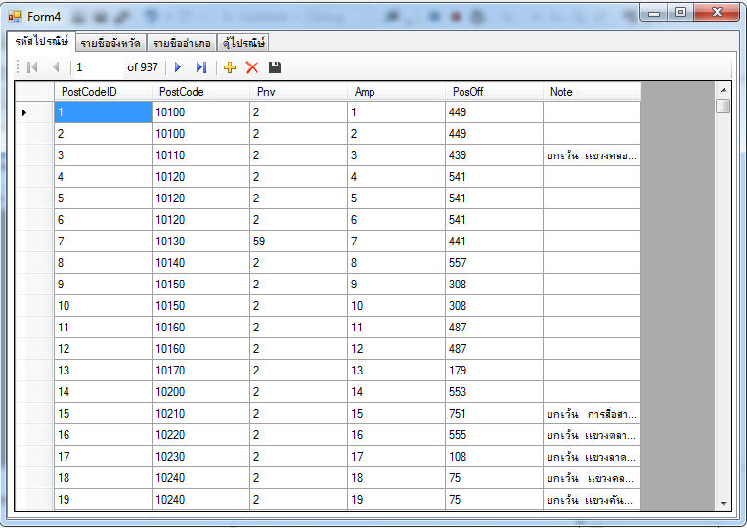Save data using the floppy disk icon
Viewport: 747px width, 528px height.
click(x=275, y=67)
